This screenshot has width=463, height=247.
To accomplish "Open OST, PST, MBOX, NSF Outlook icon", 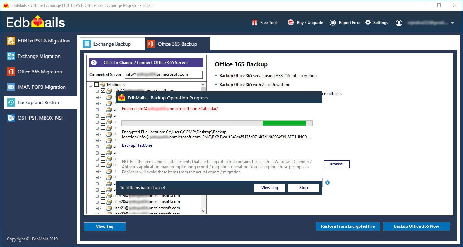I will pyautogui.click(x=11, y=118).
